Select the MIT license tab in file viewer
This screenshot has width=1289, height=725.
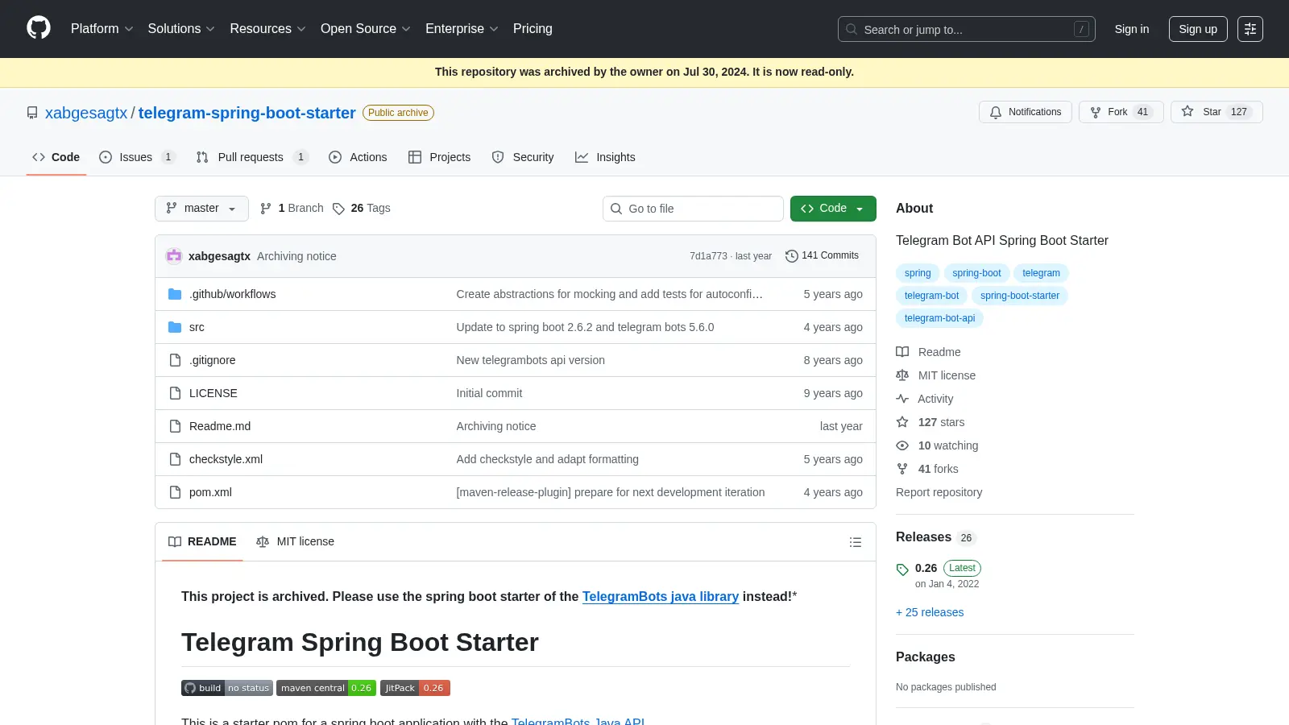tap(295, 541)
